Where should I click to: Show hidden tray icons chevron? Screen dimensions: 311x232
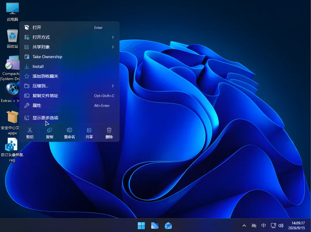pos(244,226)
